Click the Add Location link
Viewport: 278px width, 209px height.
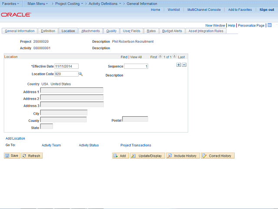(15, 138)
